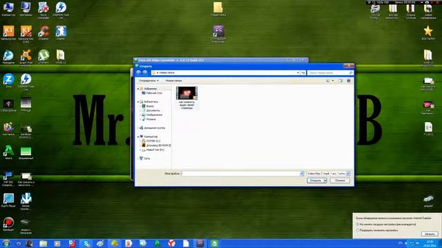
Task: Click the Отмена button
Action: pos(340,180)
